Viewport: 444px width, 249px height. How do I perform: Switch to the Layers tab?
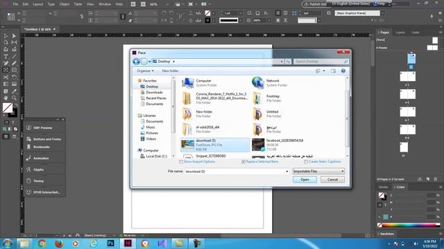pos(400,33)
